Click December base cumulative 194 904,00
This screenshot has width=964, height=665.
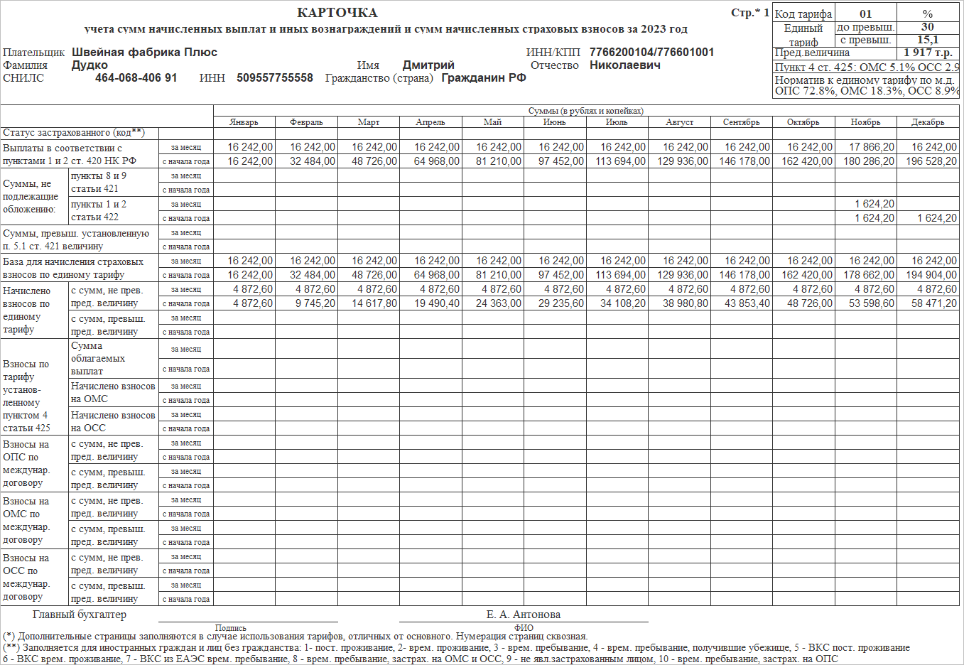[x=931, y=275]
